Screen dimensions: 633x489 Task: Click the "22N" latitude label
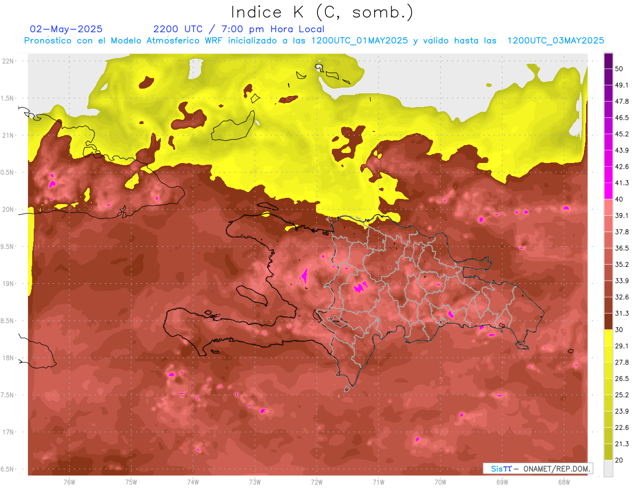[x=9, y=61]
